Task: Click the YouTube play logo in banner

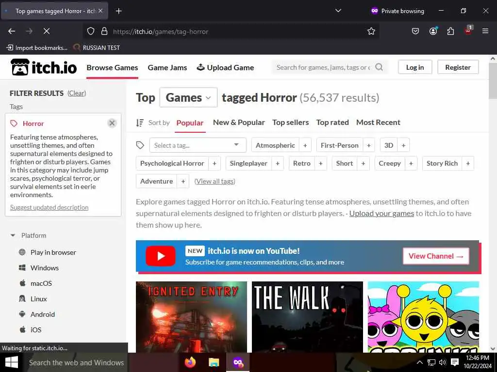Action: [x=161, y=256]
